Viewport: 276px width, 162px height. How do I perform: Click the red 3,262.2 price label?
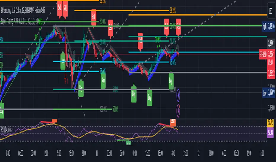point(271,73)
